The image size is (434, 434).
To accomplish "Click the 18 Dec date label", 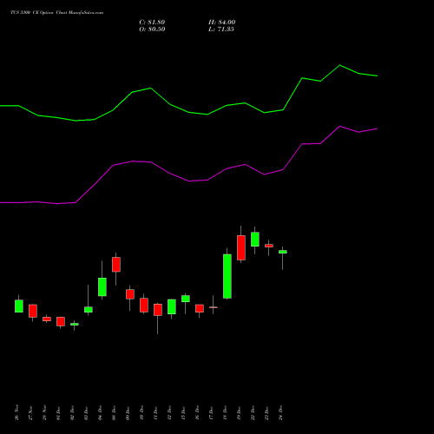I will point(225,412).
